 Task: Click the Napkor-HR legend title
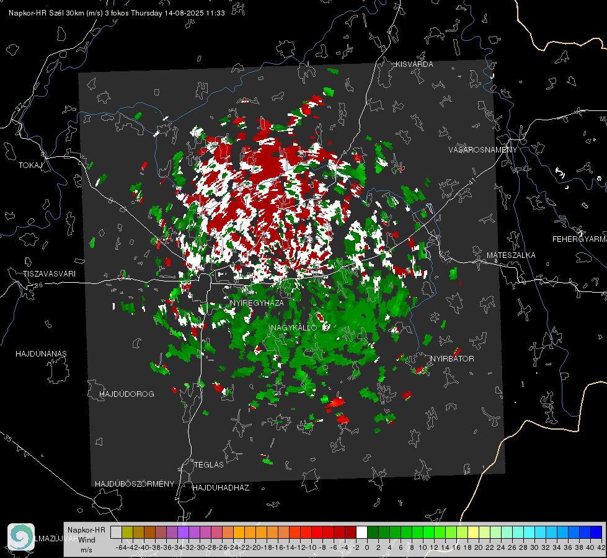click(86, 530)
